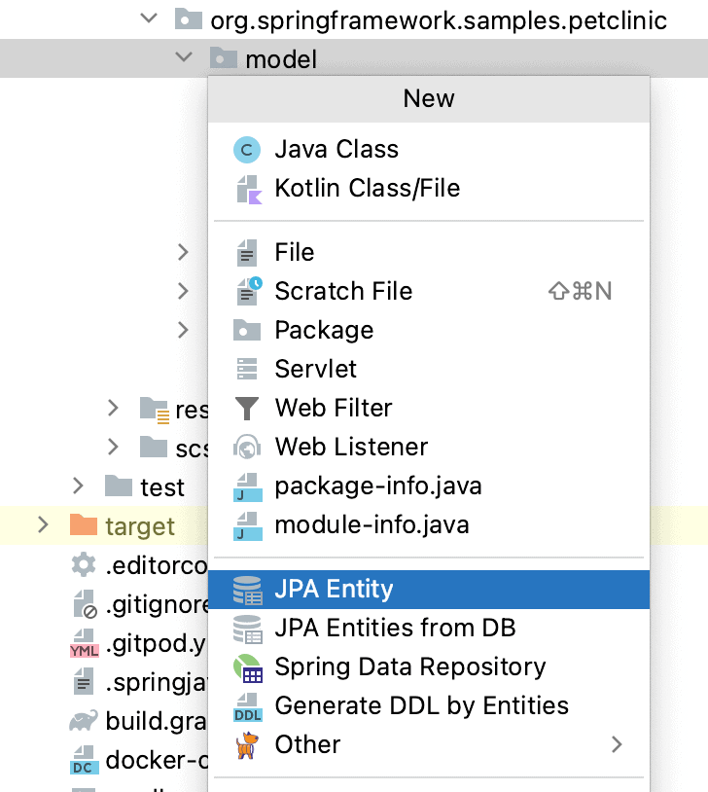Open Other submenu entry
Image resolution: width=708 pixels, height=792 pixels.
tap(429, 745)
